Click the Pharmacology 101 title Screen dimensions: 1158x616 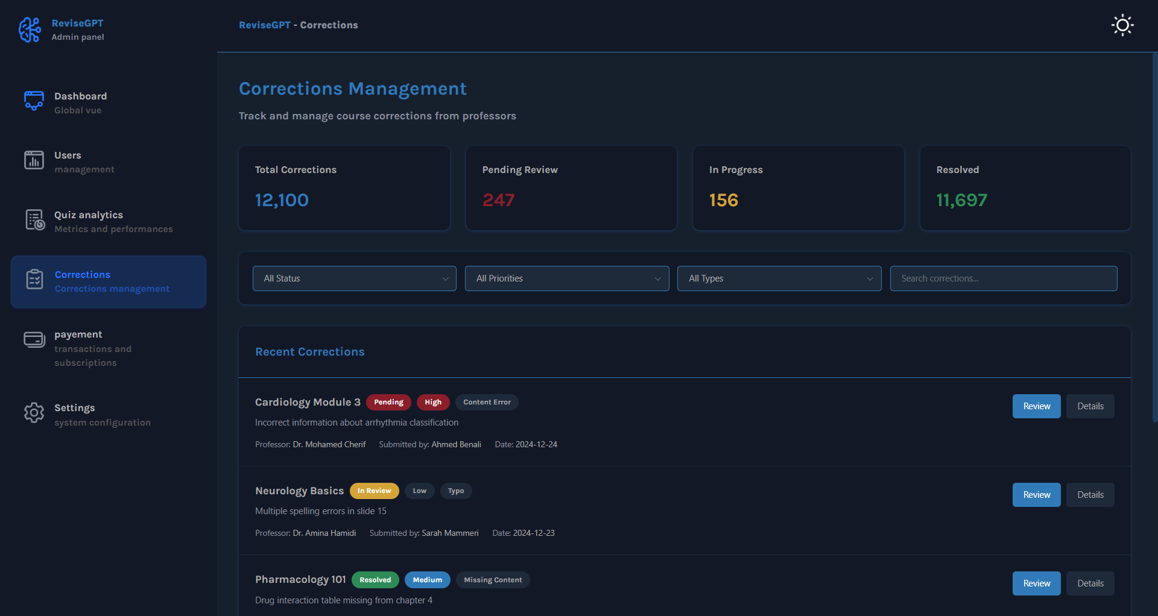point(300,580)
